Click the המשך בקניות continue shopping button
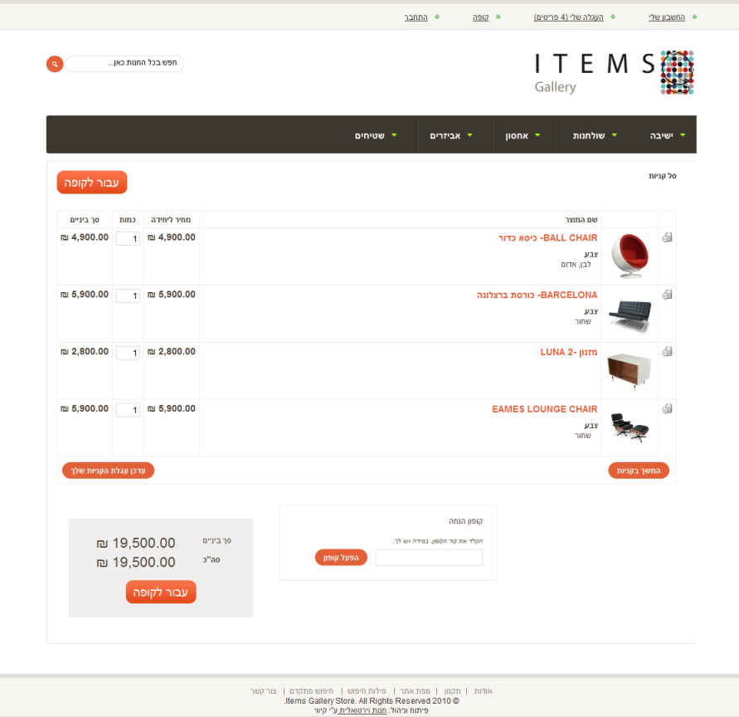Image resolution: width=739 pixels, height=717 pixels. click(638, 471)
